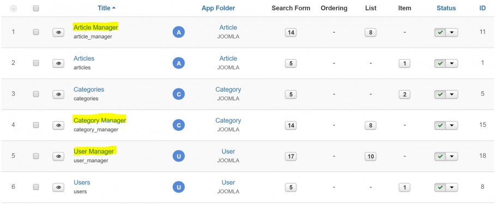Click the blue U circle icon for User Manager
Image resolution: width=496 pixels, height=204 pixels.
coord(179,156)
